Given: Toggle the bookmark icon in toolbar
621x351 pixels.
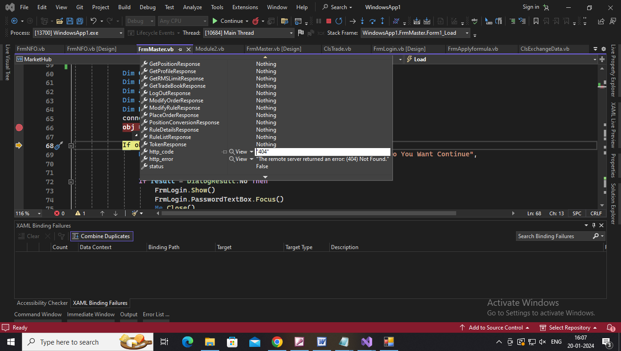Looking at the screenshot, I should [x=536, y=21].
